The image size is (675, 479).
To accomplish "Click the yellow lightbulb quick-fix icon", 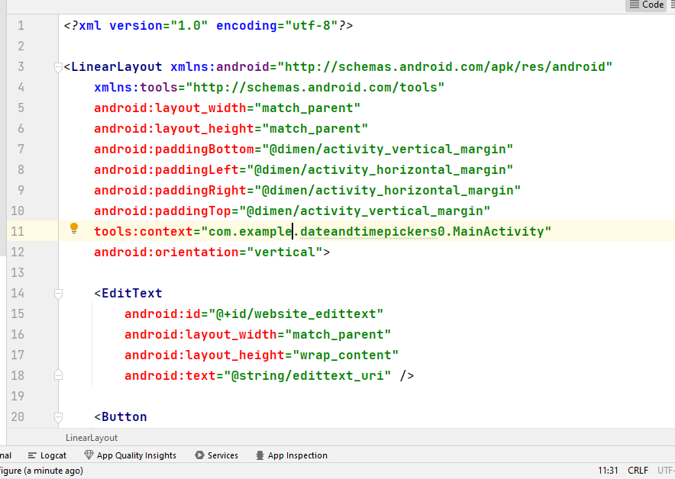I will pyautogui.click(x=74, y=228).
